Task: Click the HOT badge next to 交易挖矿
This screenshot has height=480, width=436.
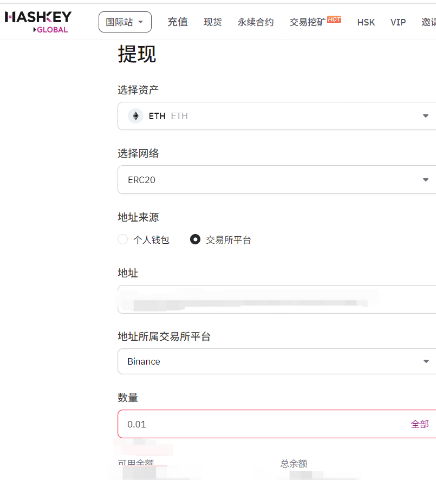Action: coord(334,19)
